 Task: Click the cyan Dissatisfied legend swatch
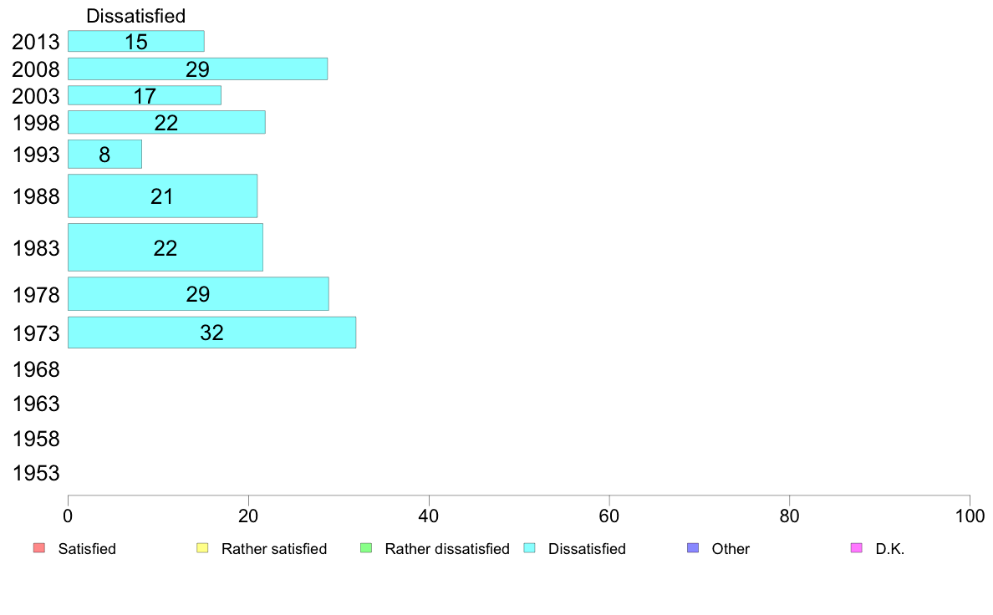click(529, 548)
